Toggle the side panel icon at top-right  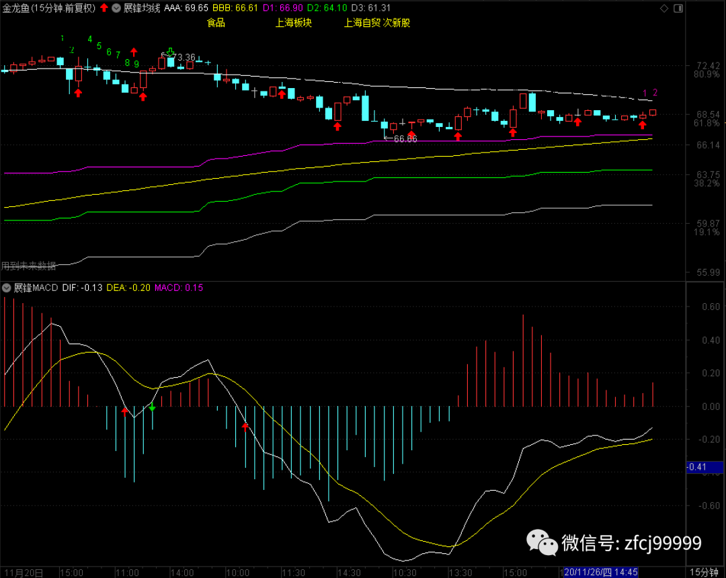point(678,8)
